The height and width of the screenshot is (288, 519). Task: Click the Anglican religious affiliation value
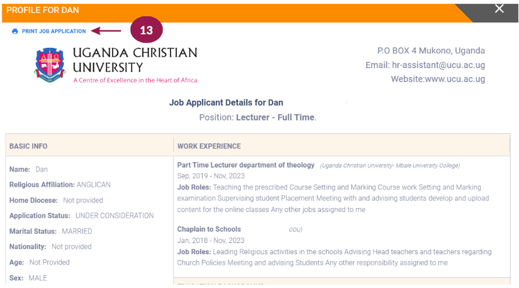pyautogui.click(x=93, y=184)
